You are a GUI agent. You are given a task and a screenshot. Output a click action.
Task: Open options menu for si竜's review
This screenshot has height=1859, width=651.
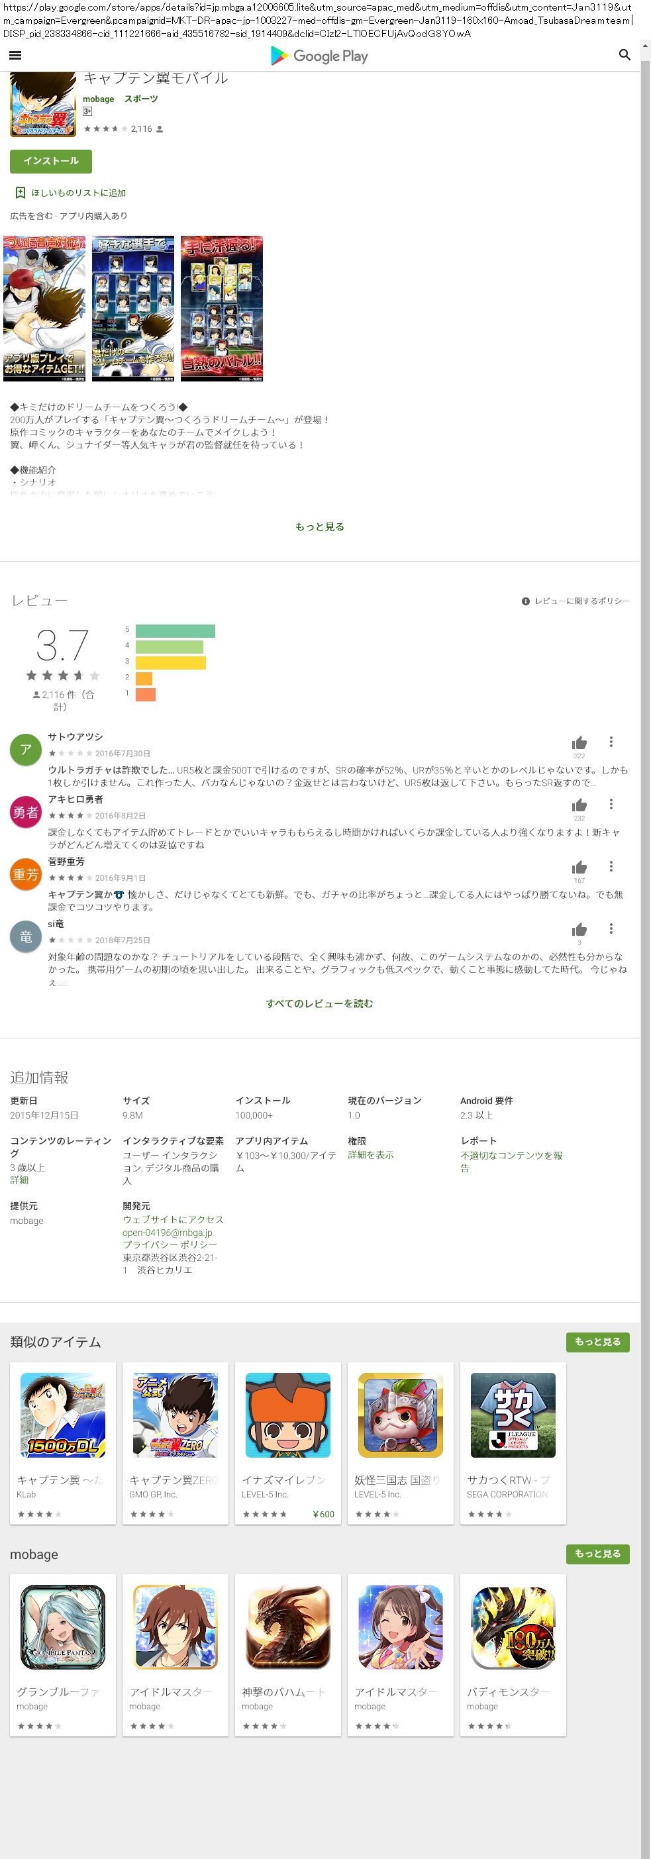click(611, 929)
